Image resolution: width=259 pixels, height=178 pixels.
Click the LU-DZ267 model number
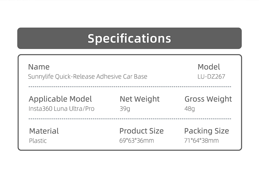[211, 77]
